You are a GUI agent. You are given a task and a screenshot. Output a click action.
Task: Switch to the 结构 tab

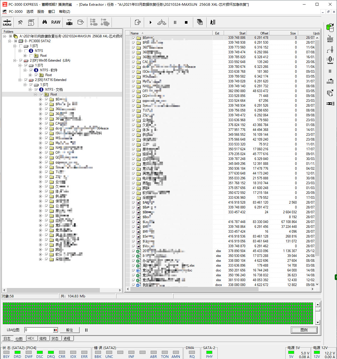click(x=43, y=338)
